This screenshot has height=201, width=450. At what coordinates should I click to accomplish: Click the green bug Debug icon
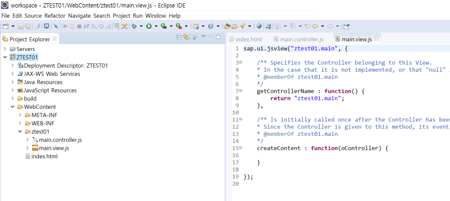[134, 26]
